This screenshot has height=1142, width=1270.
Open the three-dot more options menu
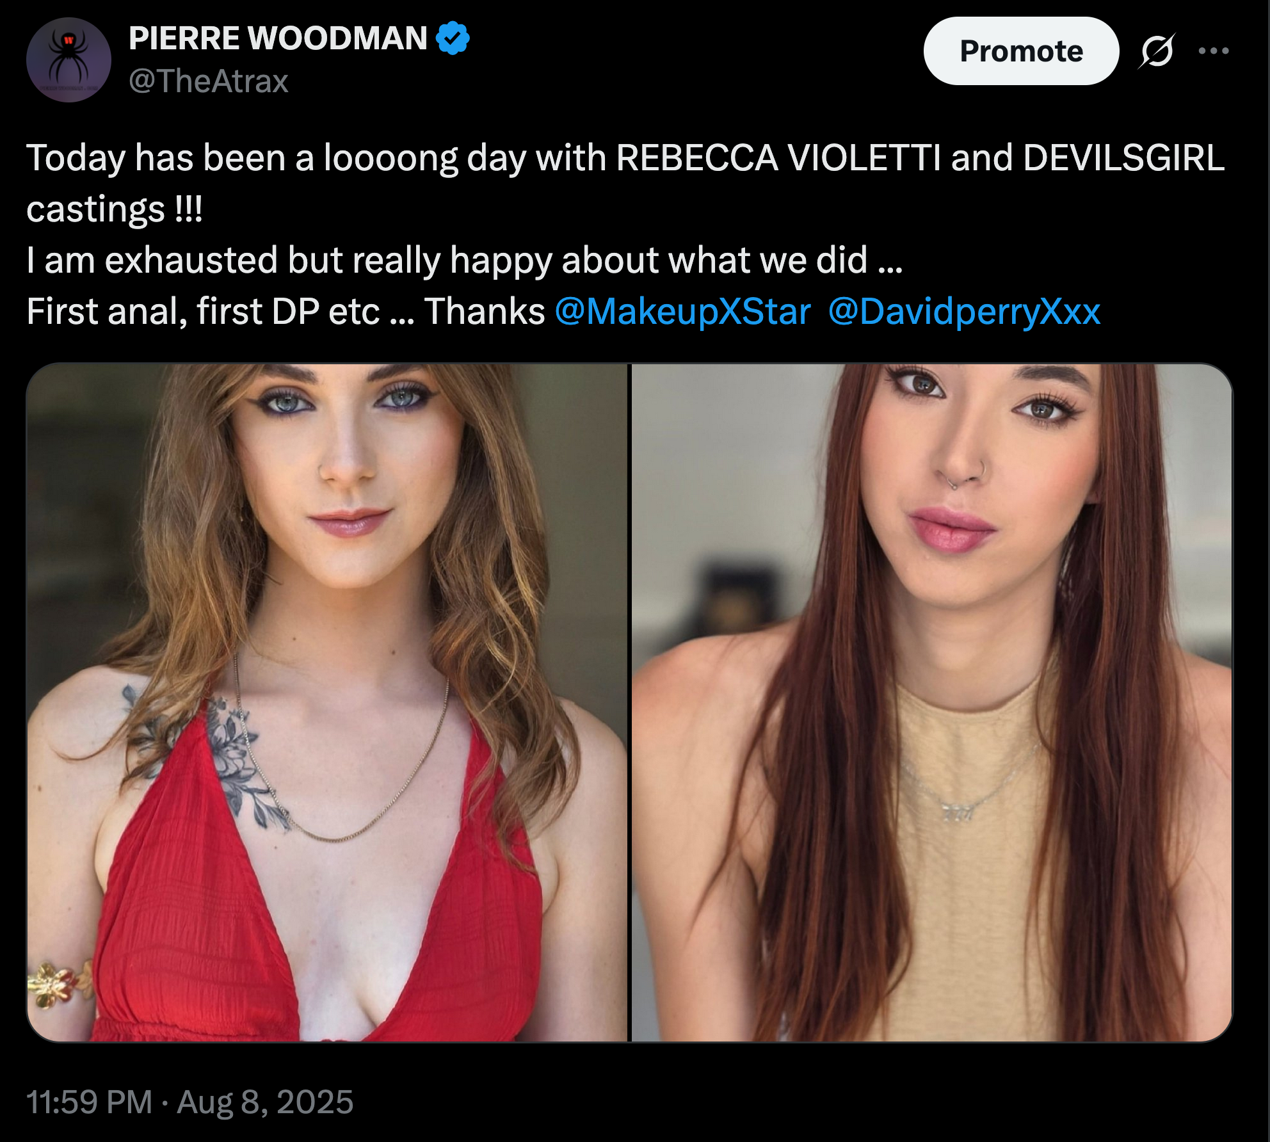coord(1213,51)
